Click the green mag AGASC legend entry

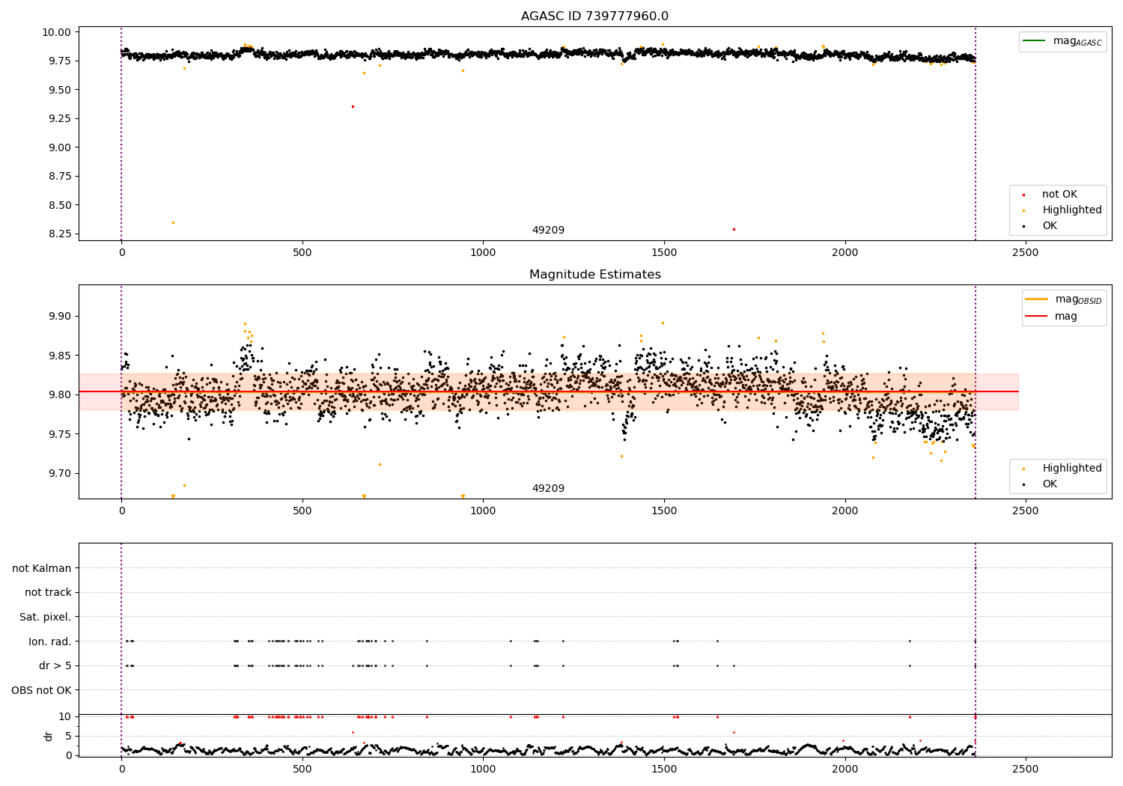(x=1063, y=41)
